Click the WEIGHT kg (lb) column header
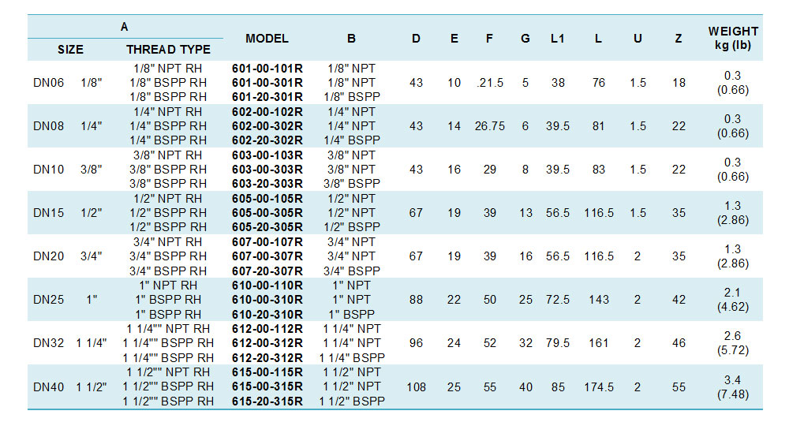The image size is (789, 422). point(733,38)
